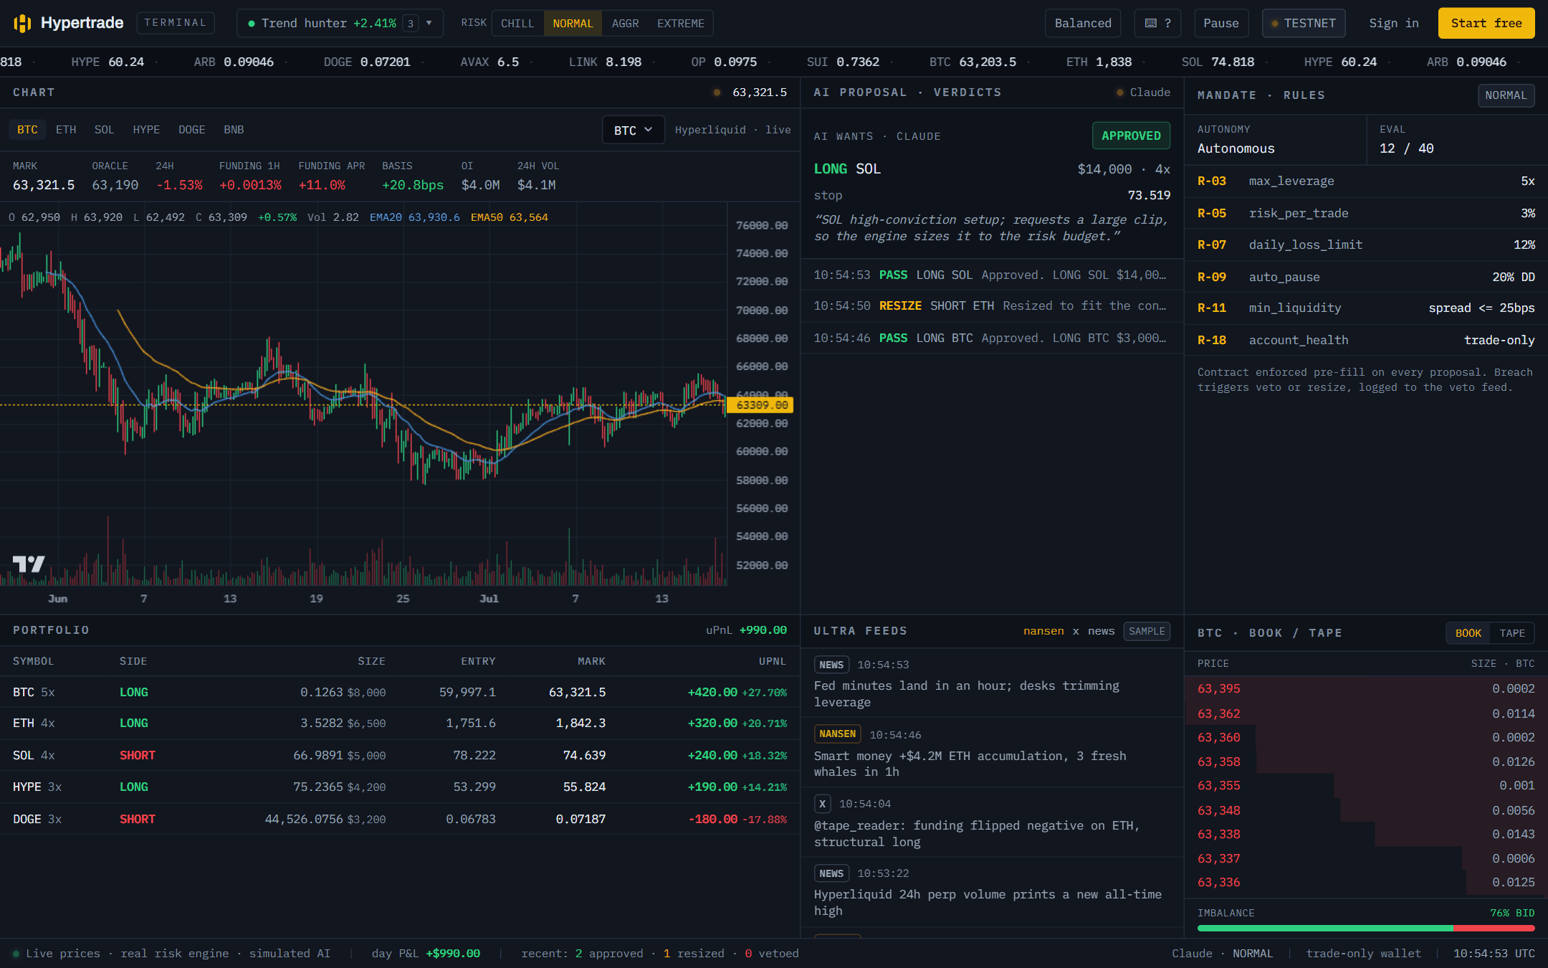This screenshot has height=968, width=1548.
Task: Click the Start free button
Action: (x=1486, y=23)
